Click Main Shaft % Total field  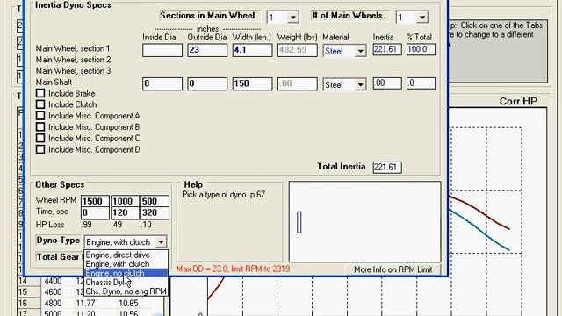[421, 83]
